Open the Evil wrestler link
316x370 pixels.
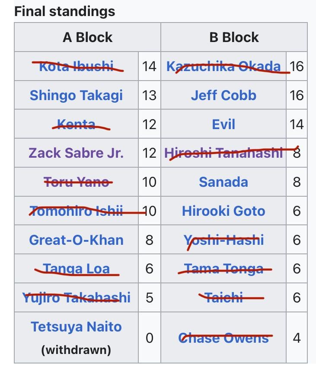pos(223,124)
